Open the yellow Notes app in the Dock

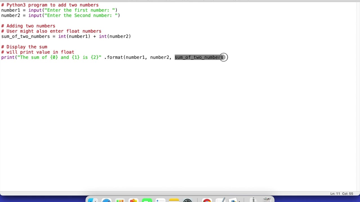pyautogui.click(x=174, y=200)
